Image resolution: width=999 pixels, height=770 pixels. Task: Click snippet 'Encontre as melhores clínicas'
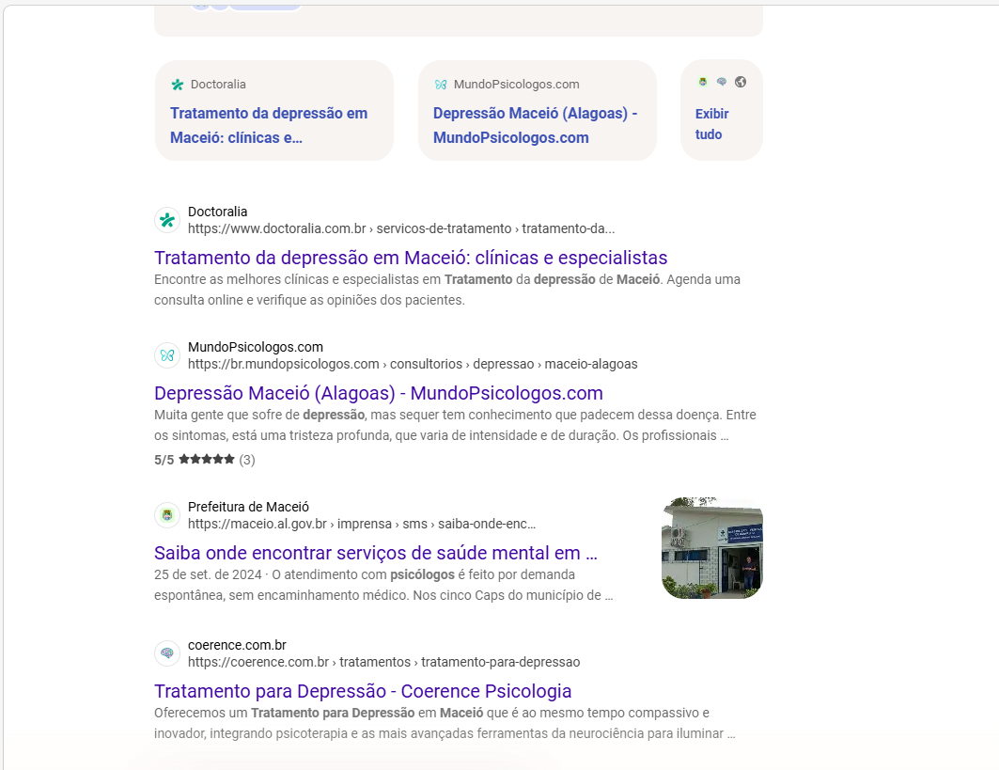pos(447,290)
